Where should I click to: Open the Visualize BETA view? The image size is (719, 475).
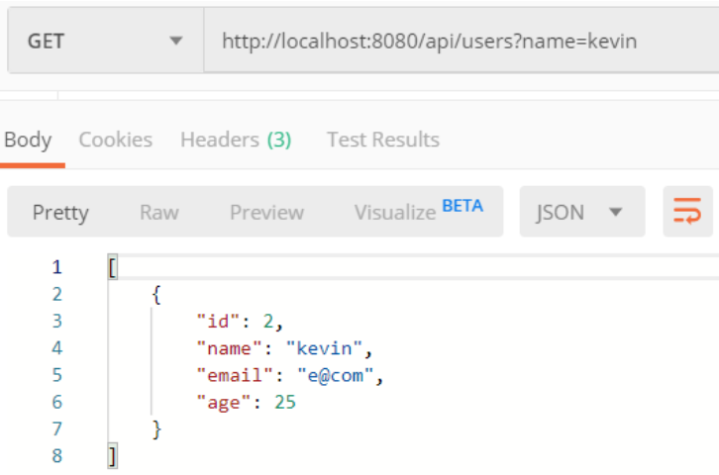tap(419, 212)
